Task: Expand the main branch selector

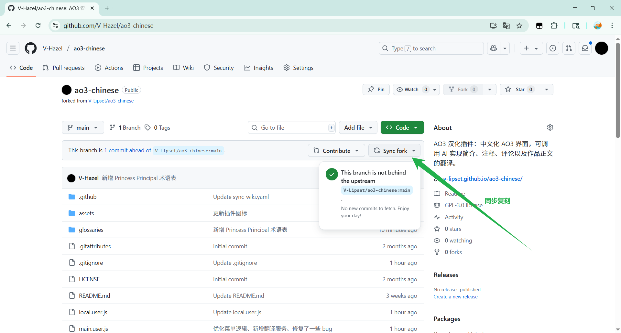Action: click(83, 128)
